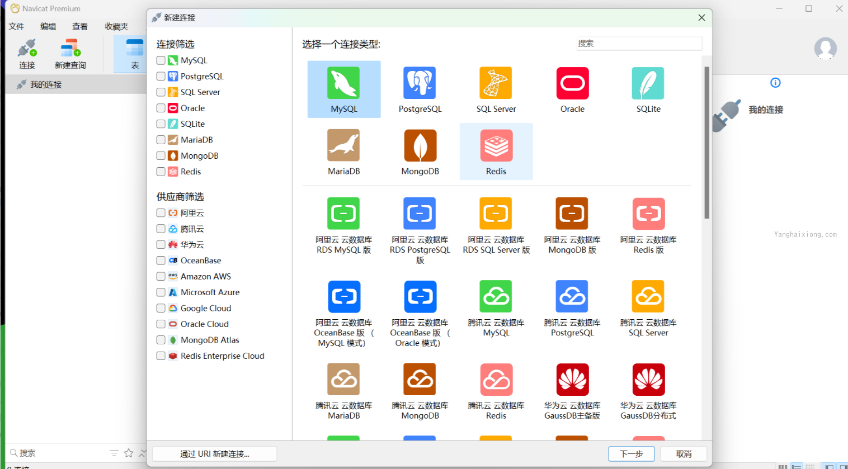Toggle the Redis connection filter checkbox

click(x=161, y=172)
